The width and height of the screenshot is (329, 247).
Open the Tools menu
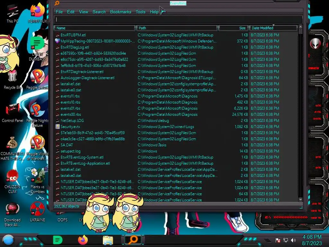140,12
